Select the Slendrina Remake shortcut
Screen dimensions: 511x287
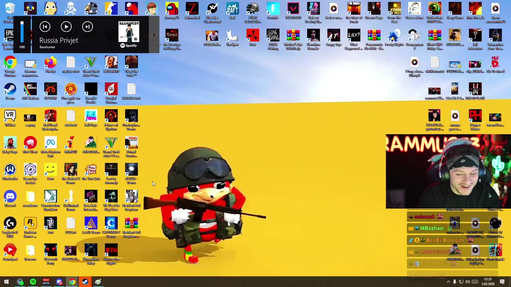(x=313, y=40)
